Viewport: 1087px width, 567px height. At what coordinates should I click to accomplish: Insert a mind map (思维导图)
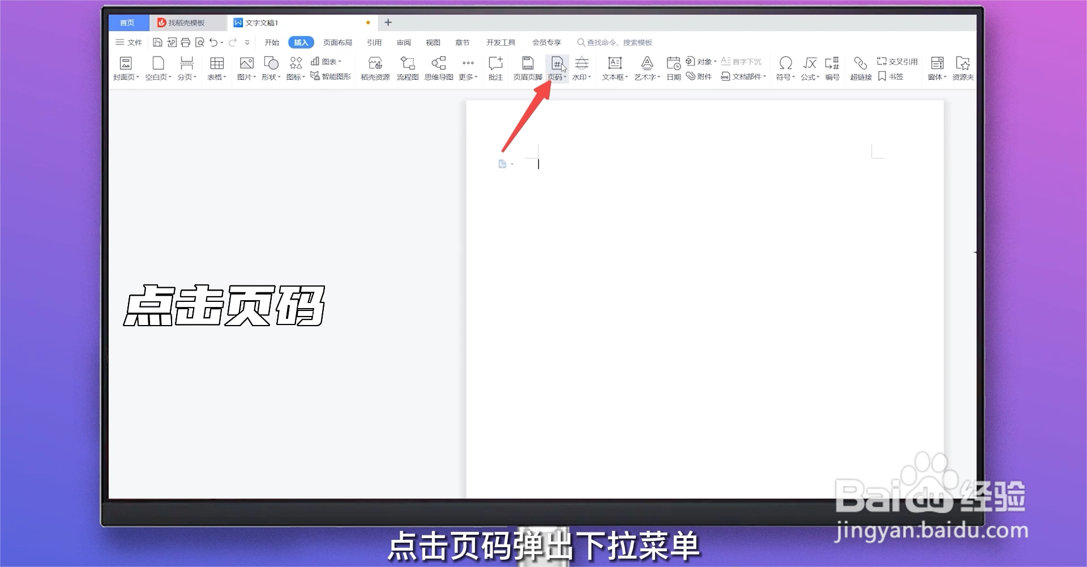click(439, 68)
